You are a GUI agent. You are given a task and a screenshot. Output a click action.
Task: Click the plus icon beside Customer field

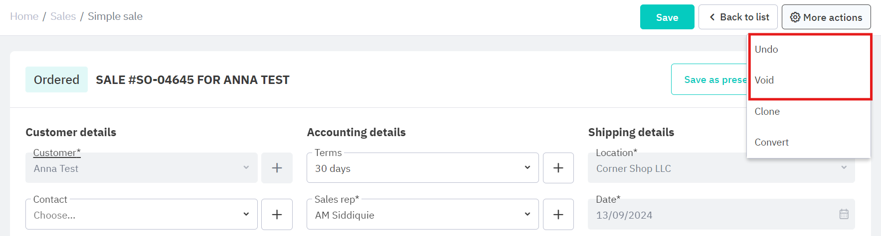pos(277,168)
